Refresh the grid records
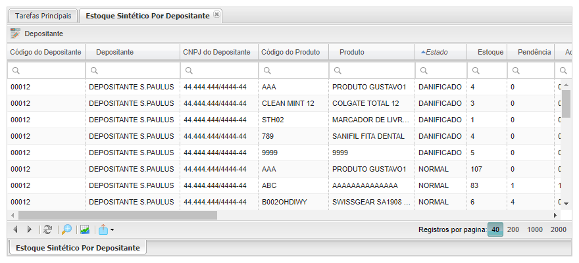Viewport: 579px width, 263px height. 47,229
